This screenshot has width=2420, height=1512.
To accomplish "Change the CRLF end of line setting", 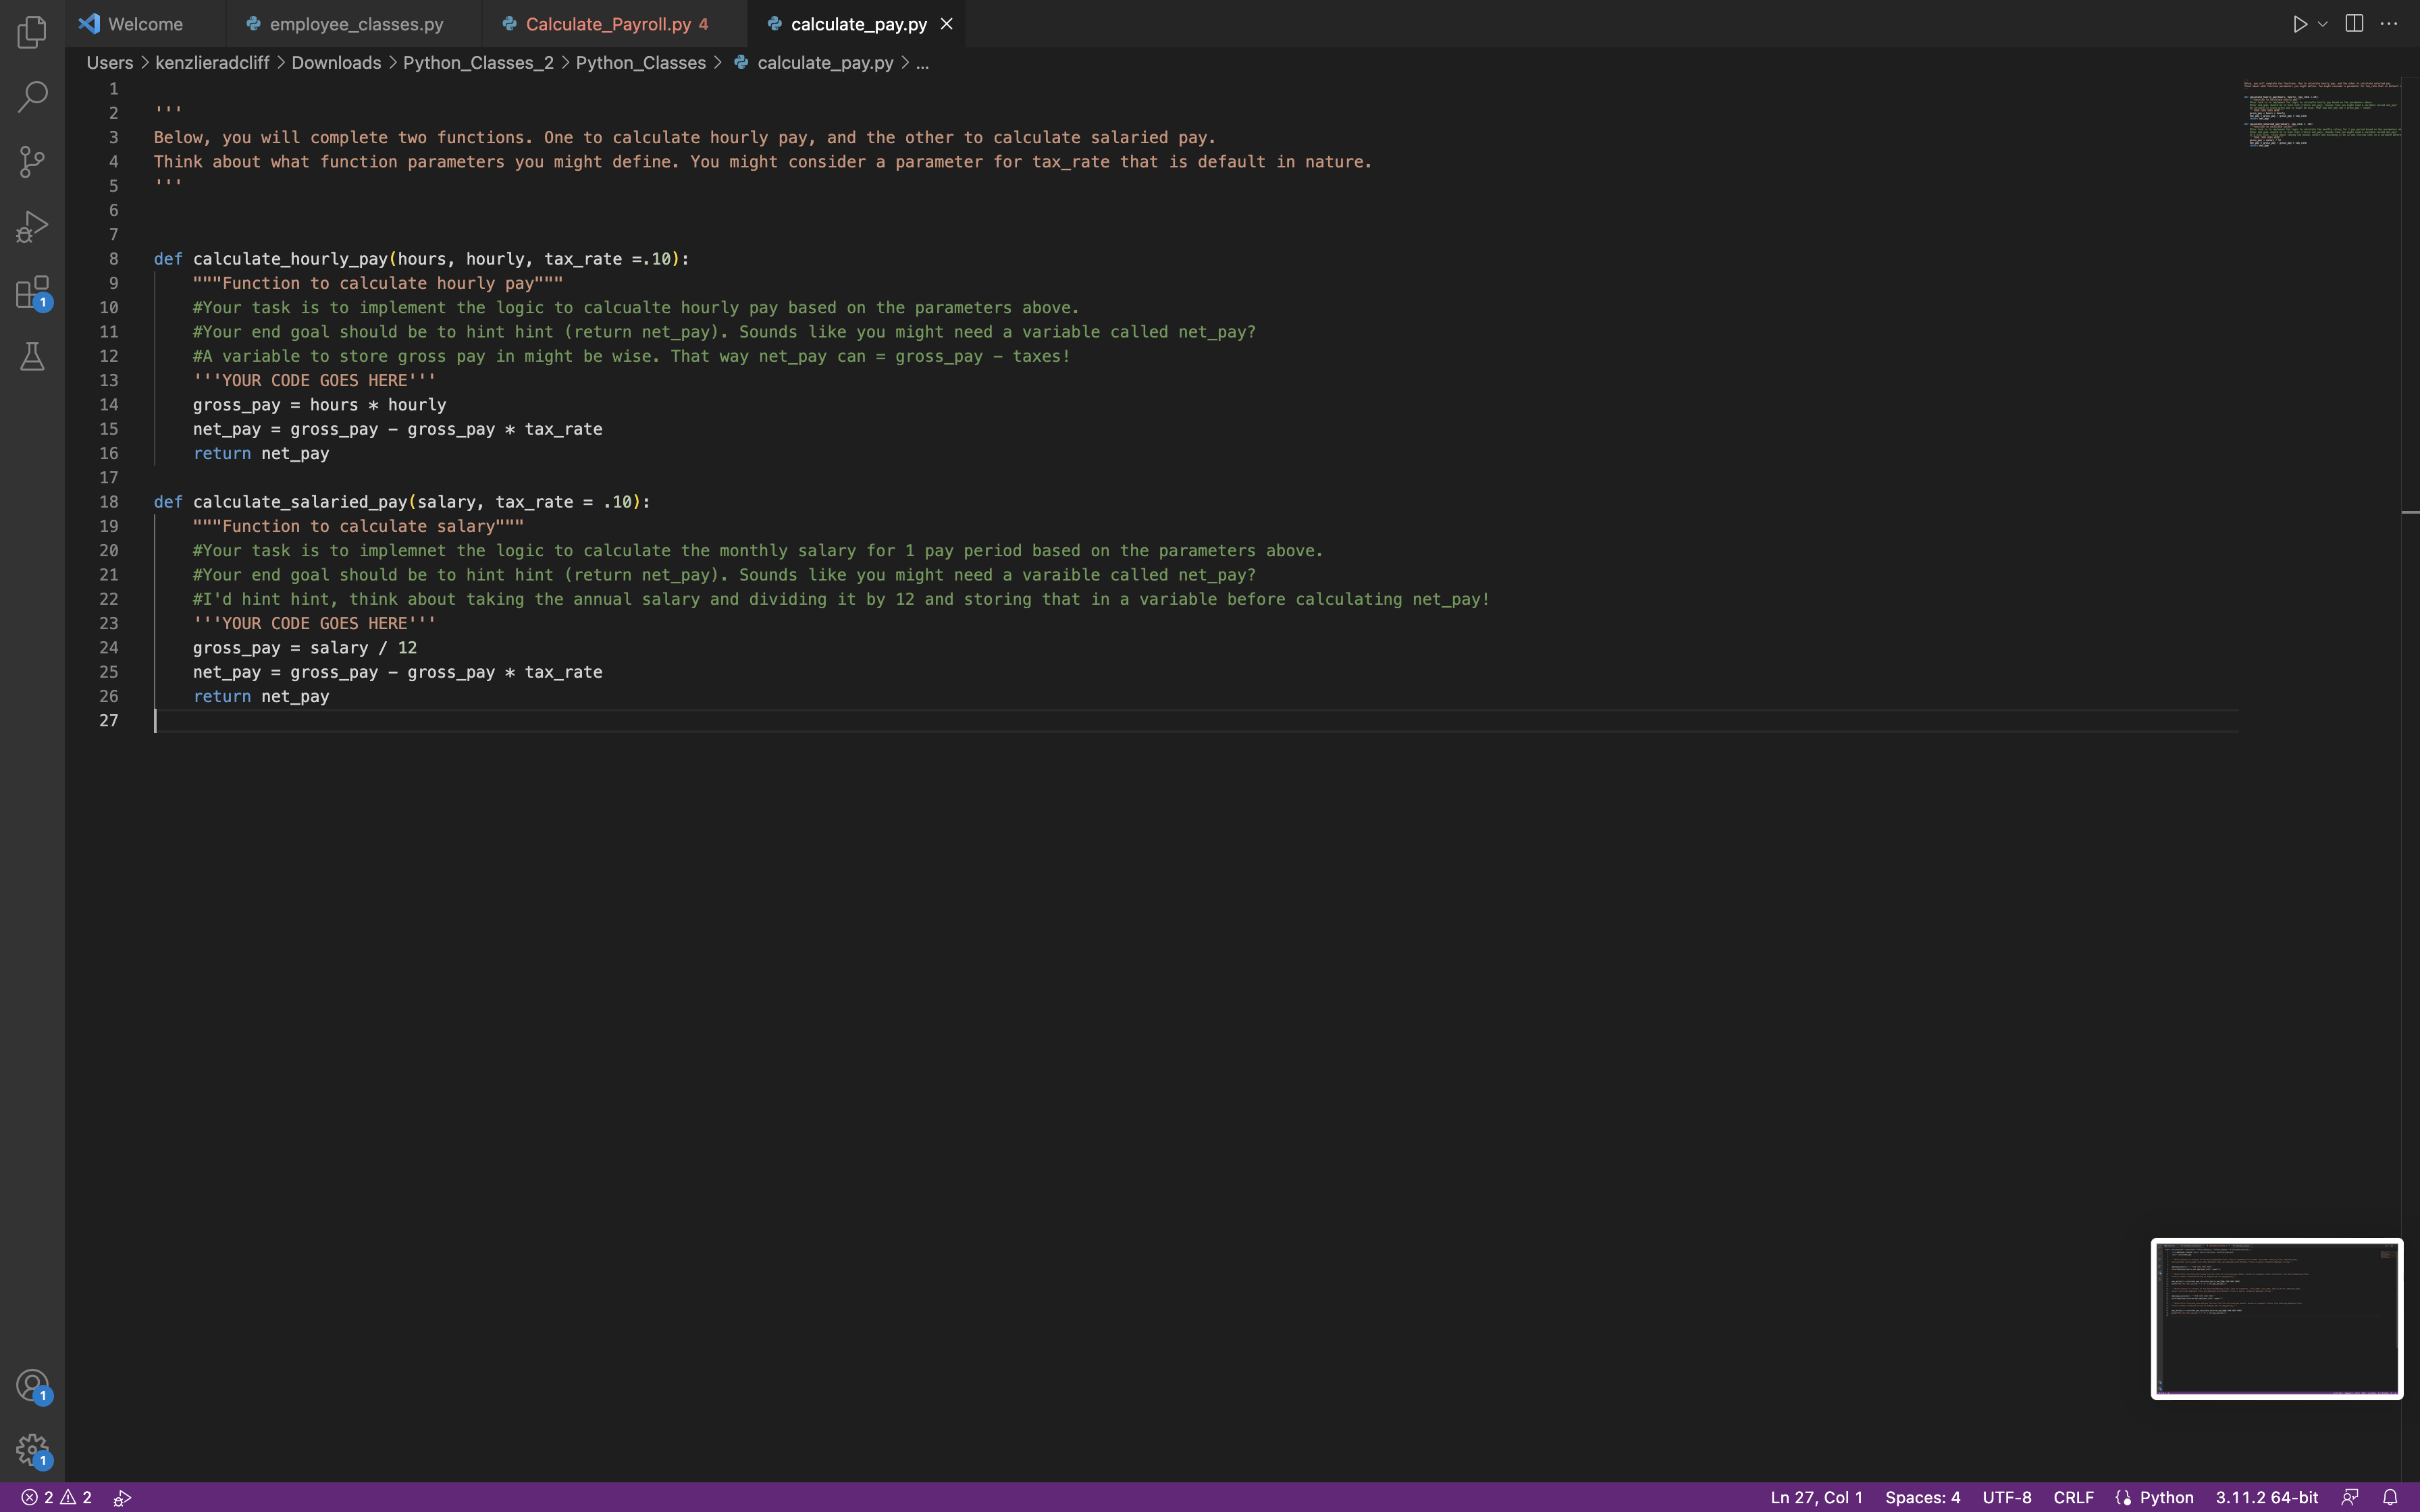I will click(x=2073, y=1497).
